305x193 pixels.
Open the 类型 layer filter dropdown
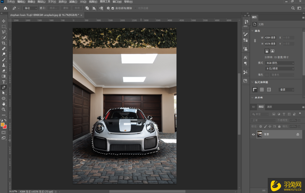pyautogui.click(x=260, y=114)
